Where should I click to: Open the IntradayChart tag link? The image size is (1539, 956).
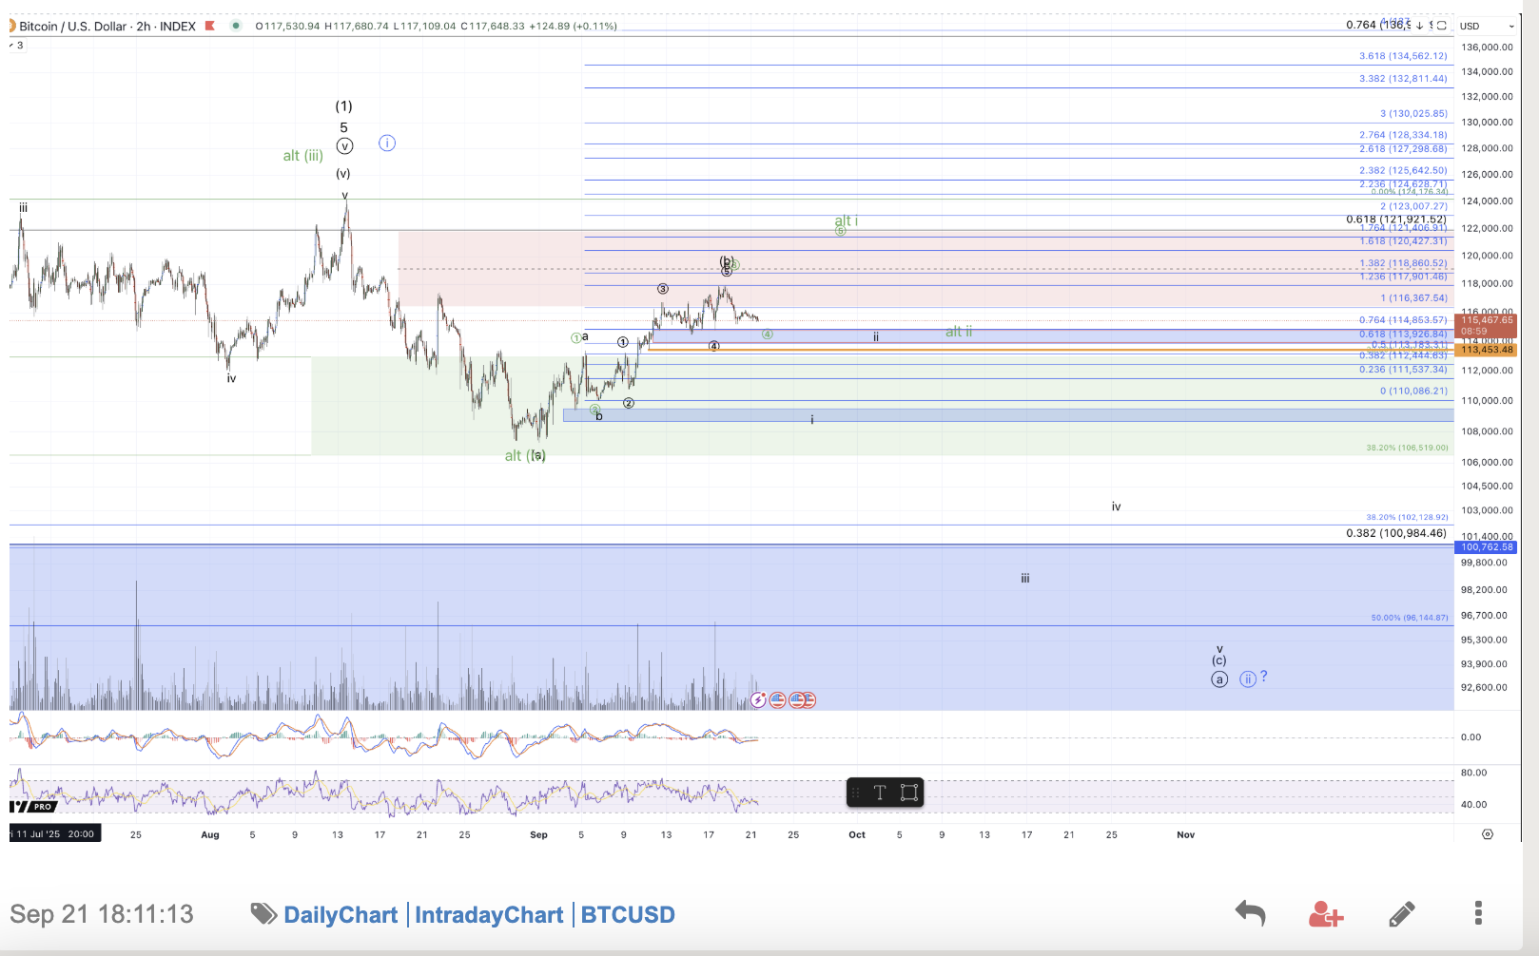489,915
